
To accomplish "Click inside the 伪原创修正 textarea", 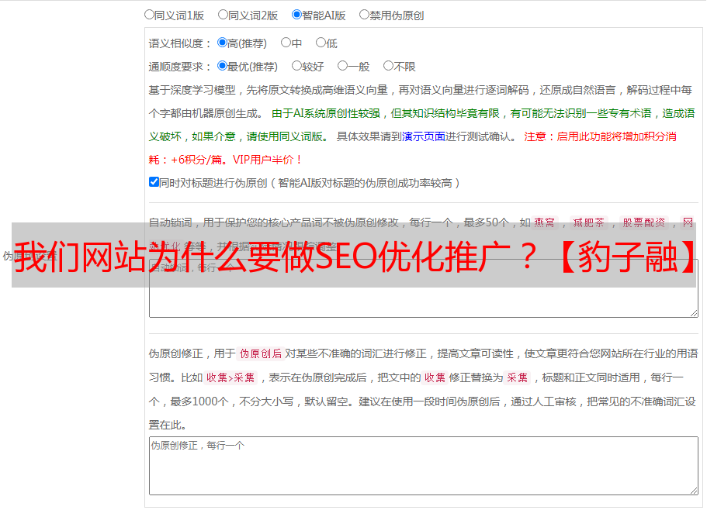I will [424, 466].
